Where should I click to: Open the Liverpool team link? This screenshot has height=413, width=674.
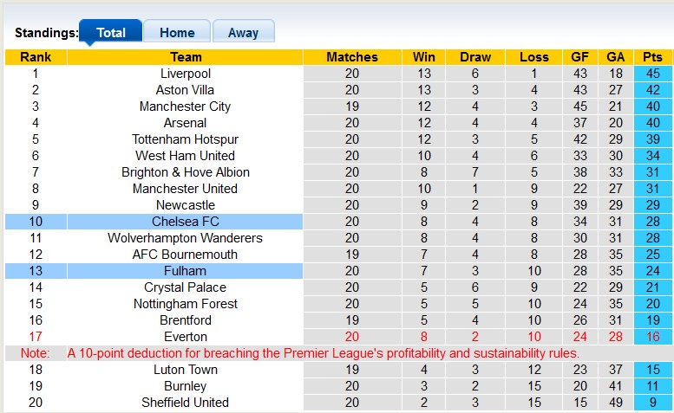point(185,74)
